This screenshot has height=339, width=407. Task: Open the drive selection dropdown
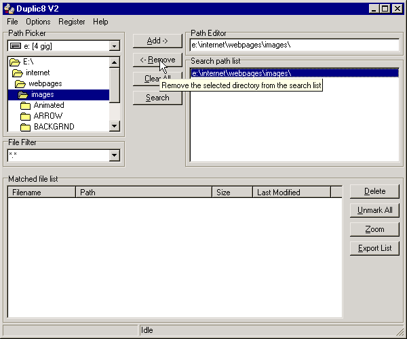coord(114,46)
